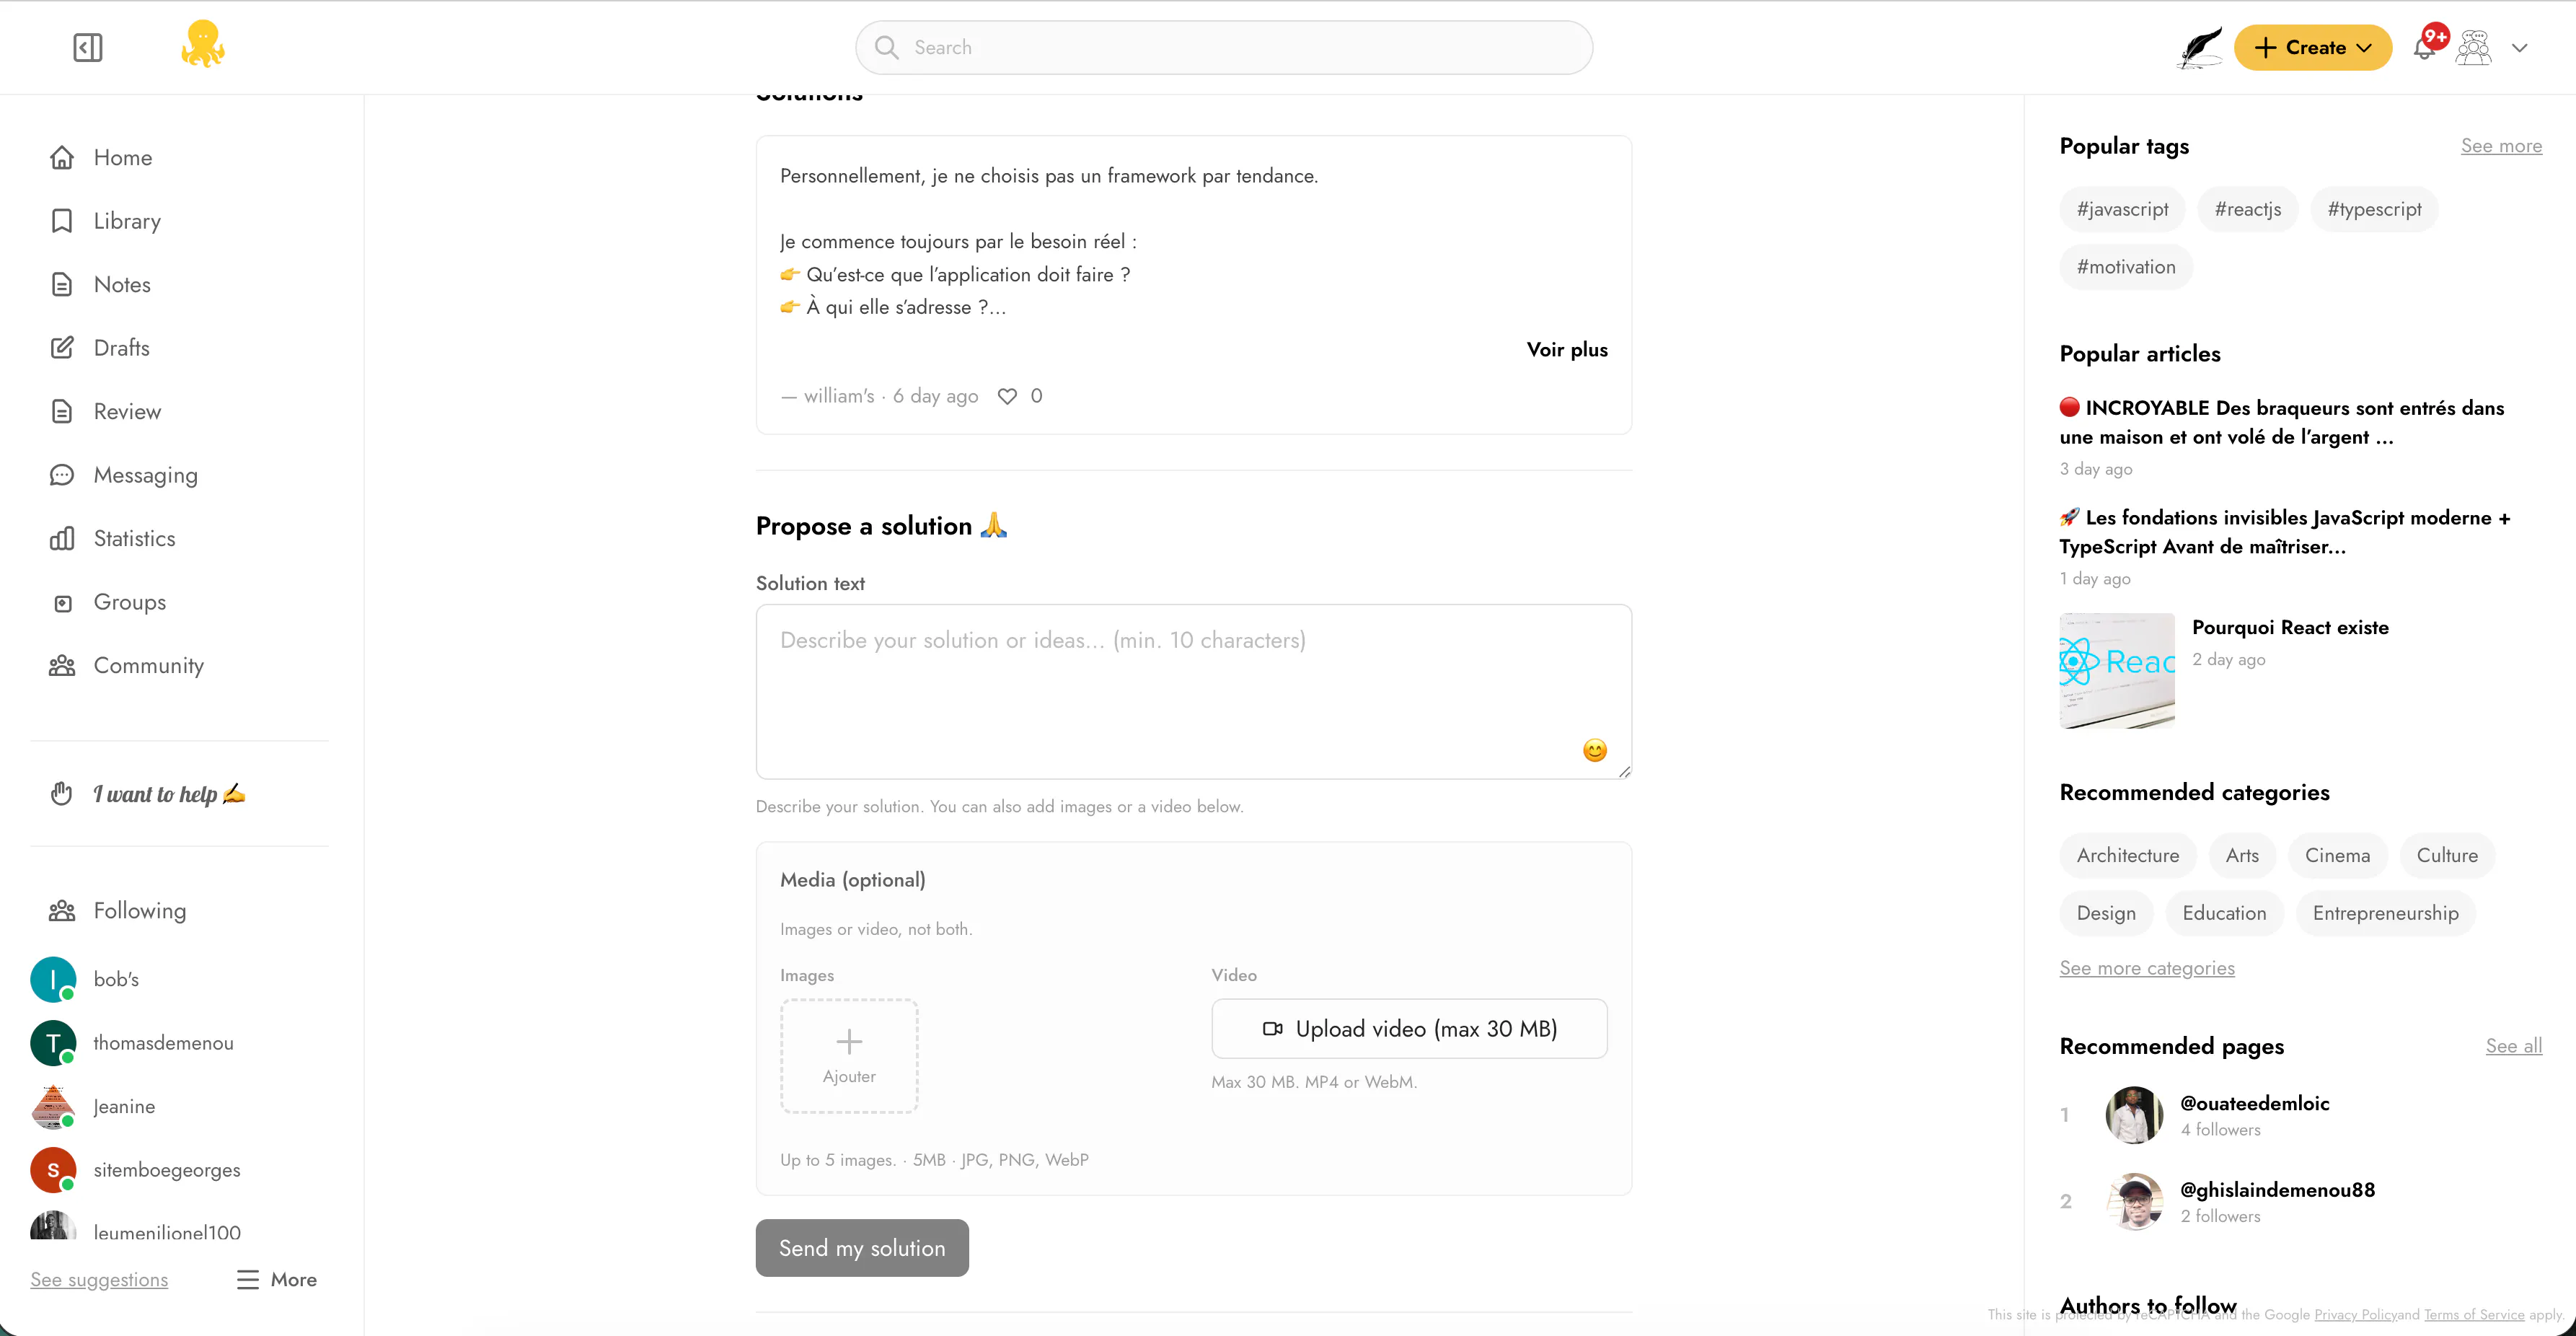Screen dimensions: 2576x1336
Task: Open the emoji picker in solution text
Action: 1595,750
